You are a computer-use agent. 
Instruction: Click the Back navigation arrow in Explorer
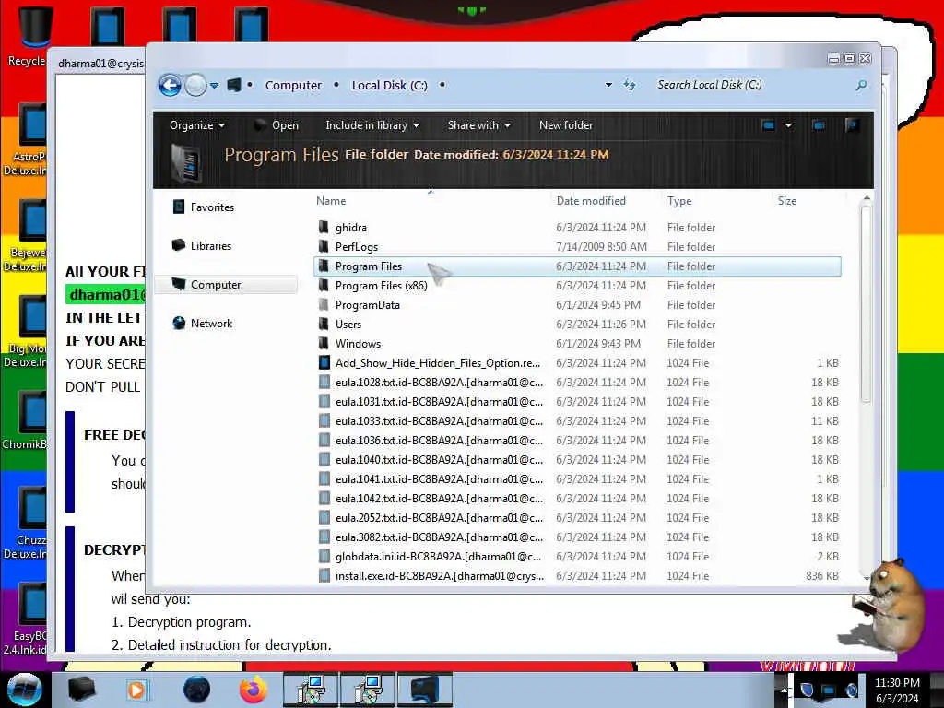[x=170, y=85]
